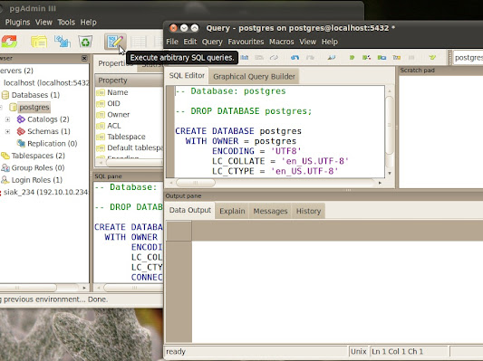Image resolution: width=483 pixels, height=361 pixels.
Task: Click the Tablespaces folder icon in tree
Action: pos(5,156)
